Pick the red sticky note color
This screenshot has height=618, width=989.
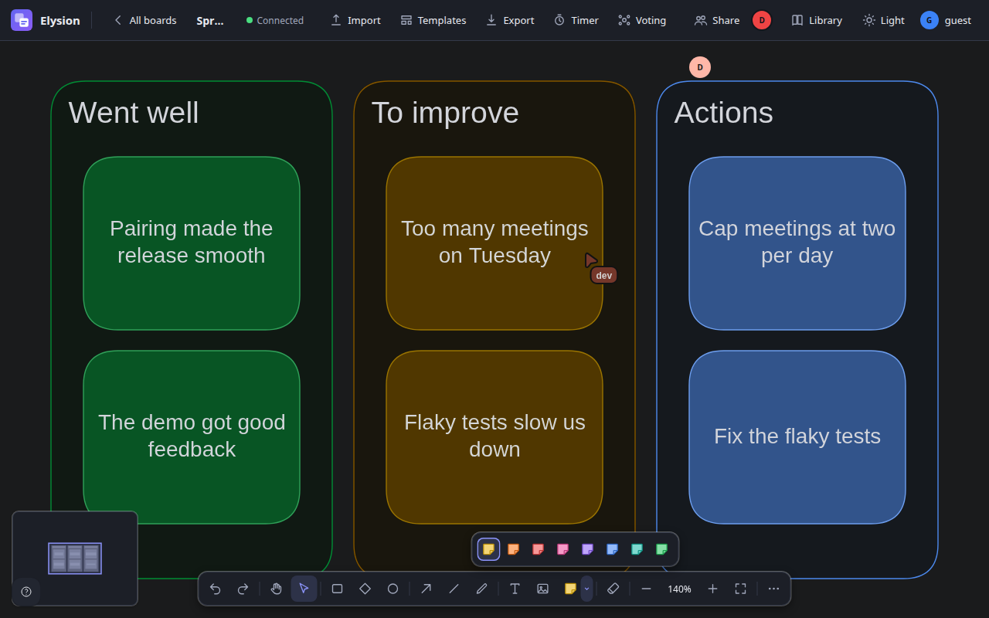538,549
